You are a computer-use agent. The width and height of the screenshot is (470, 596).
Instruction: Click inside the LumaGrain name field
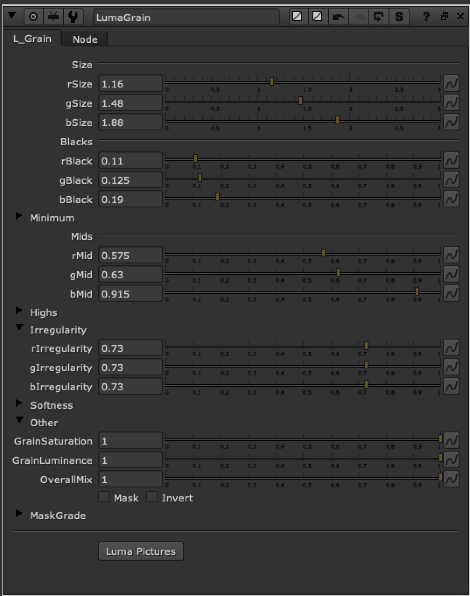pos(186,18)
